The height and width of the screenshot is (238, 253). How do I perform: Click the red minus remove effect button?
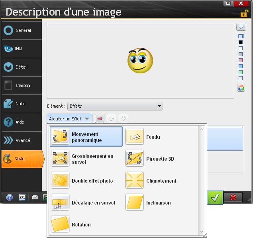tap(100, 118)
